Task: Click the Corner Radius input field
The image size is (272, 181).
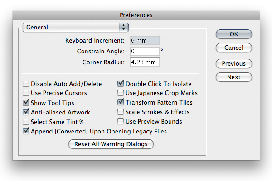Action: point(145,62)
